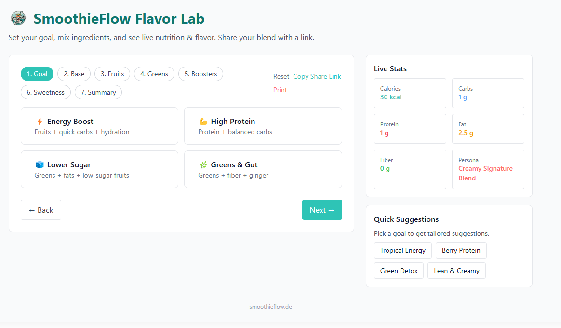Select the active 1. Goal tab
This screenshot has width=561, height=328.
point(37,74)
